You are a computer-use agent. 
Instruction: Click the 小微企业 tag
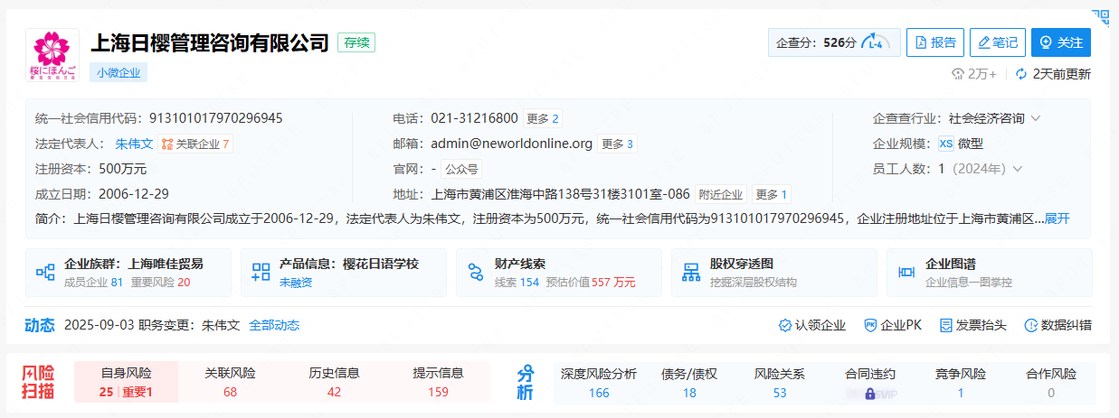[x=119, y=73]
